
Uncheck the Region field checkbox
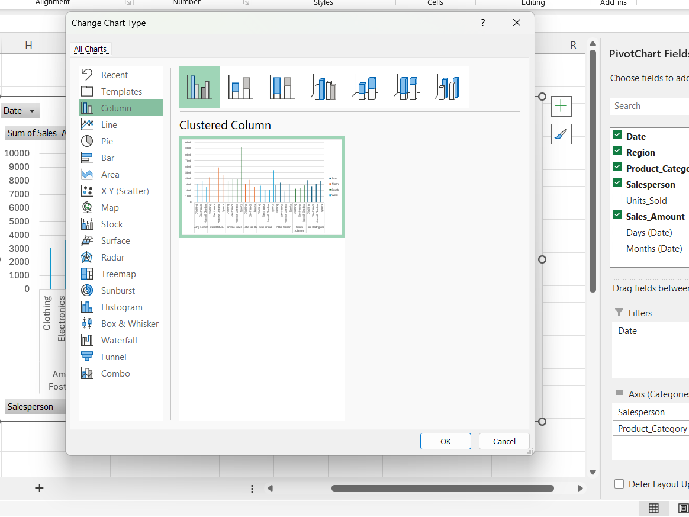(617, 151)
